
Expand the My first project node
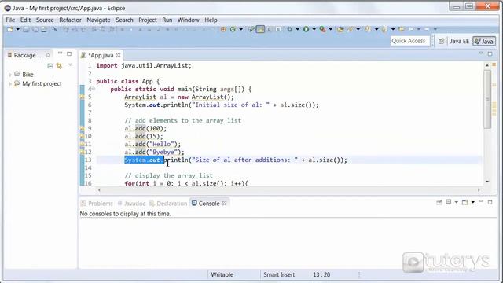(x=10, y=84)
